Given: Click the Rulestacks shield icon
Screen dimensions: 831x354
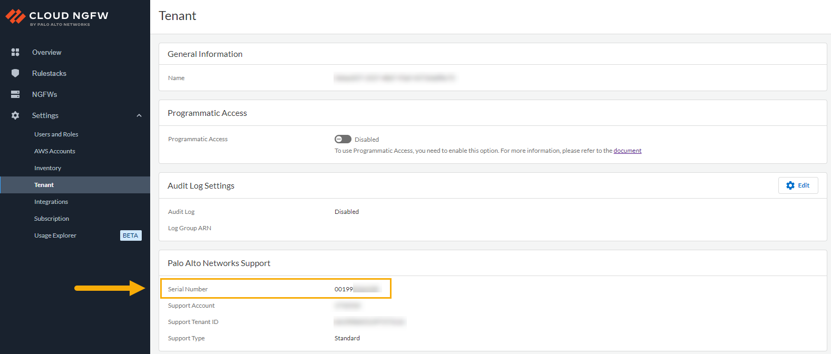Looking at the screenshot, I should (15, 73).
